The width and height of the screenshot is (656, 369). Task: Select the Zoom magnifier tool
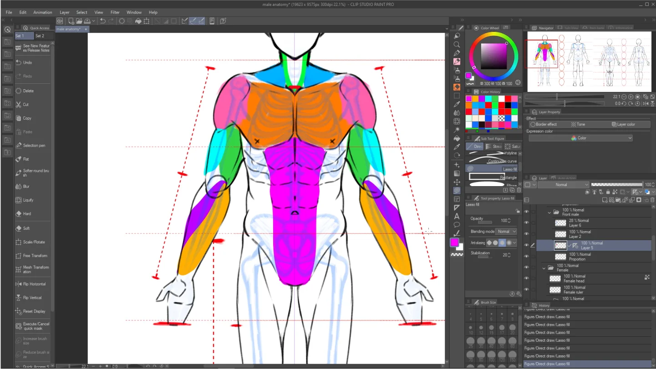[457, 45]
